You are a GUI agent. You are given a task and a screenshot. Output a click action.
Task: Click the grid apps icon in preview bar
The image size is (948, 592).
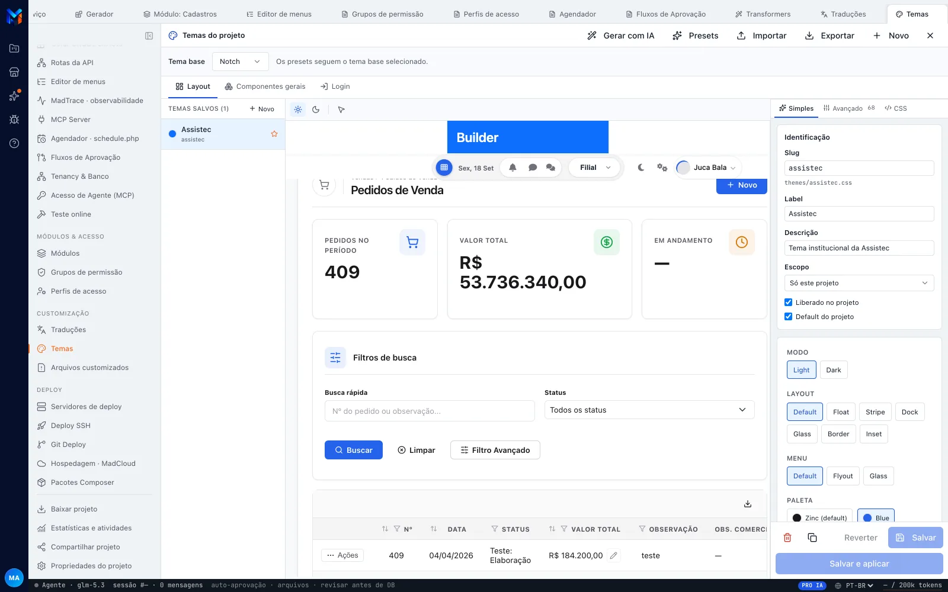coord(444,168)
